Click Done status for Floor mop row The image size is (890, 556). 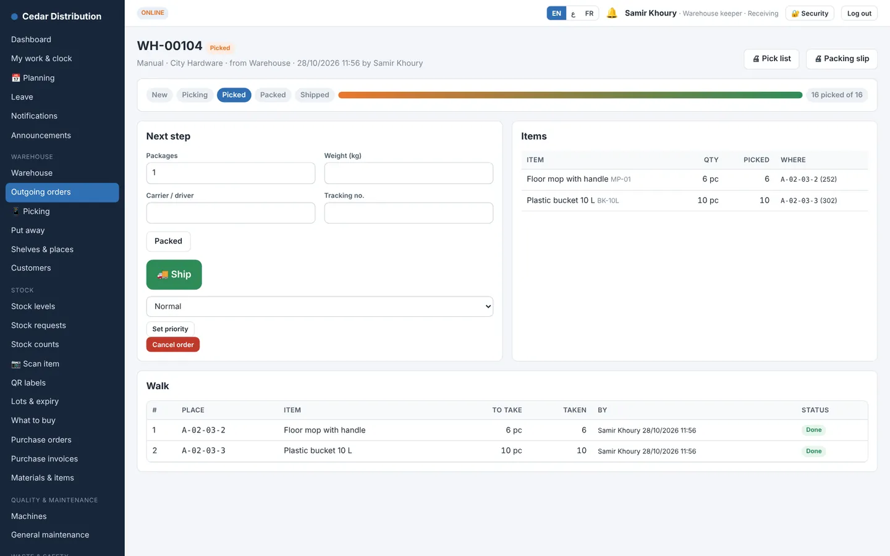tap(813, 430)
